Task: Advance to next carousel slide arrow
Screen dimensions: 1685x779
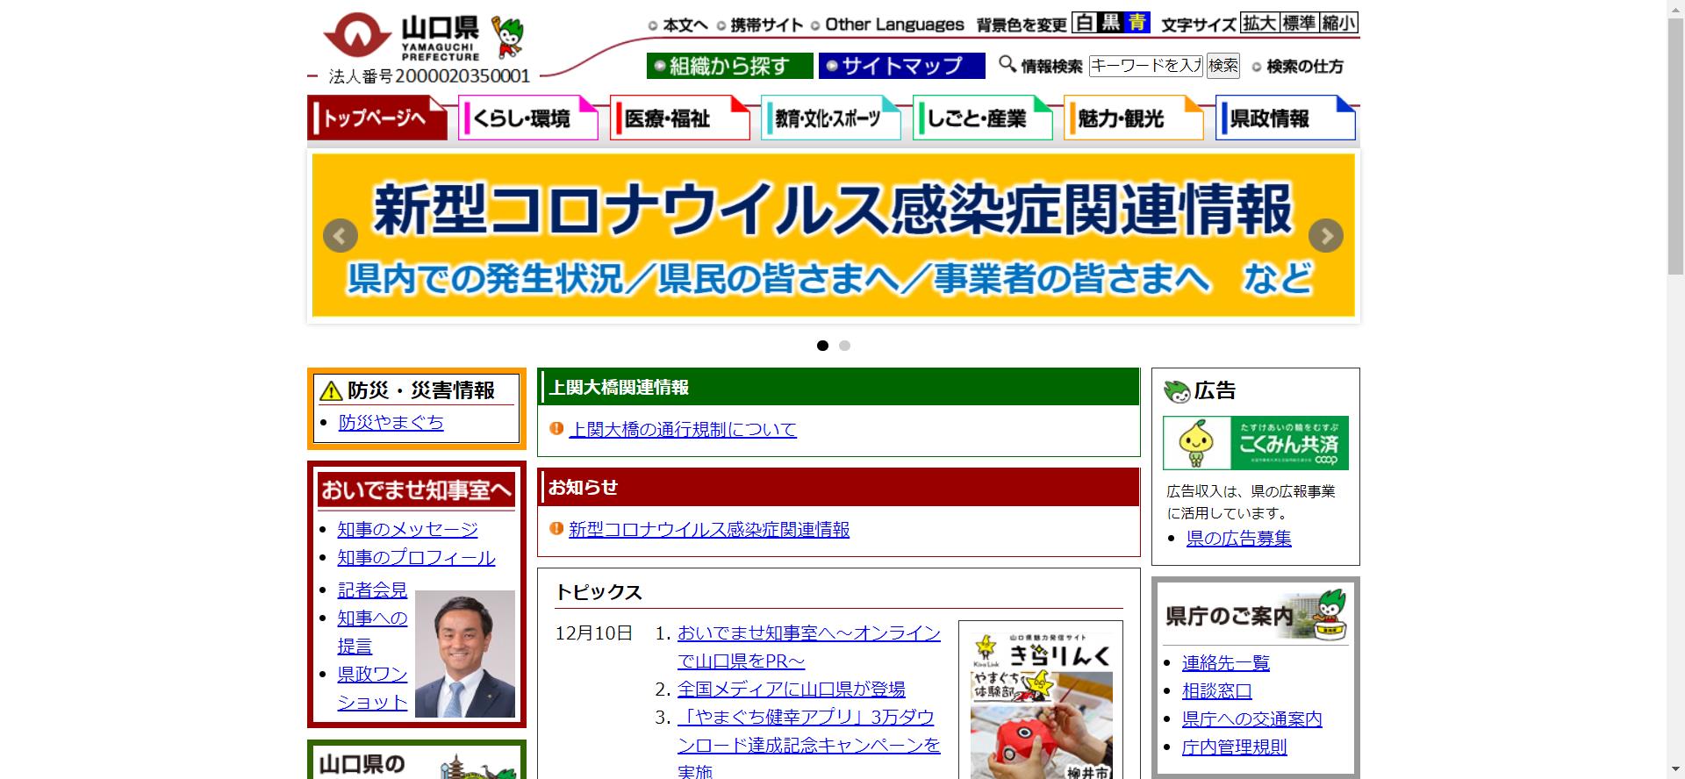Action: (x=1325, y=236)
